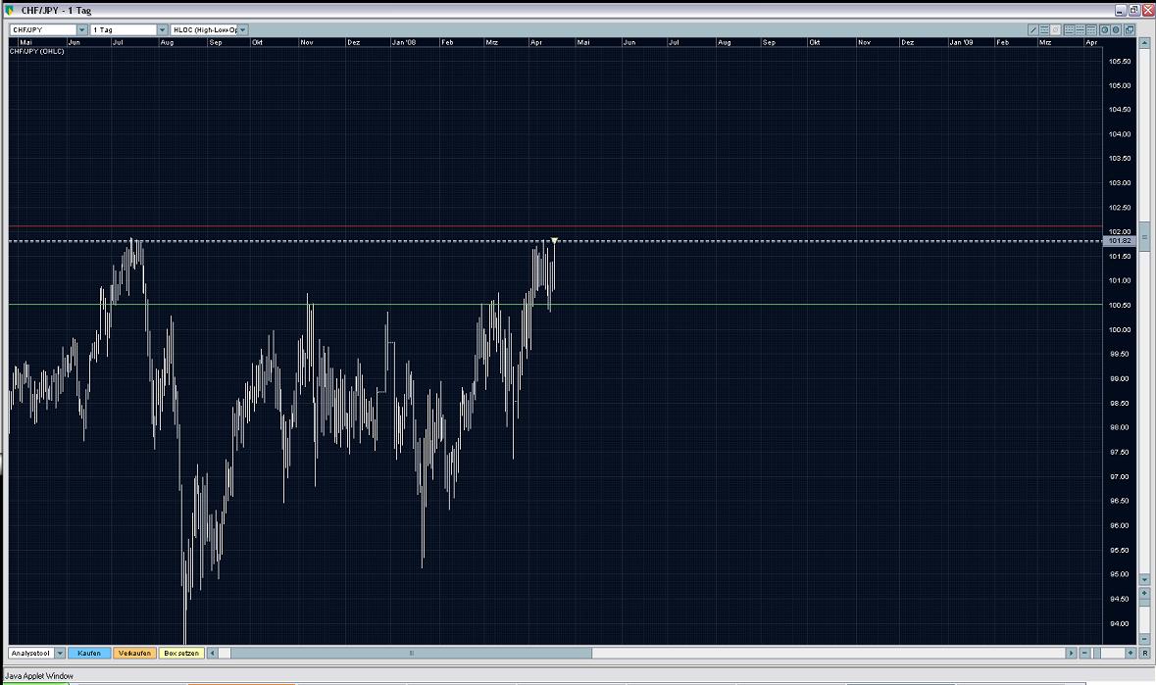Viewport: 1156px width, 685px height.
Task: Click the chart scroll right arrow
Action: point(1072,653)
